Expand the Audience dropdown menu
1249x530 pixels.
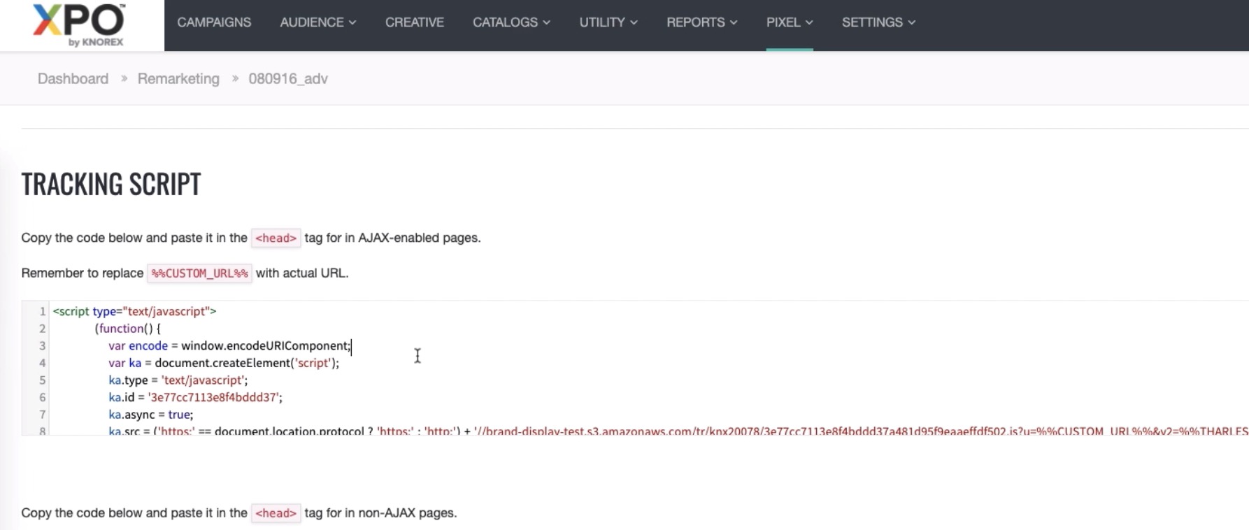(x=317, y=22)
